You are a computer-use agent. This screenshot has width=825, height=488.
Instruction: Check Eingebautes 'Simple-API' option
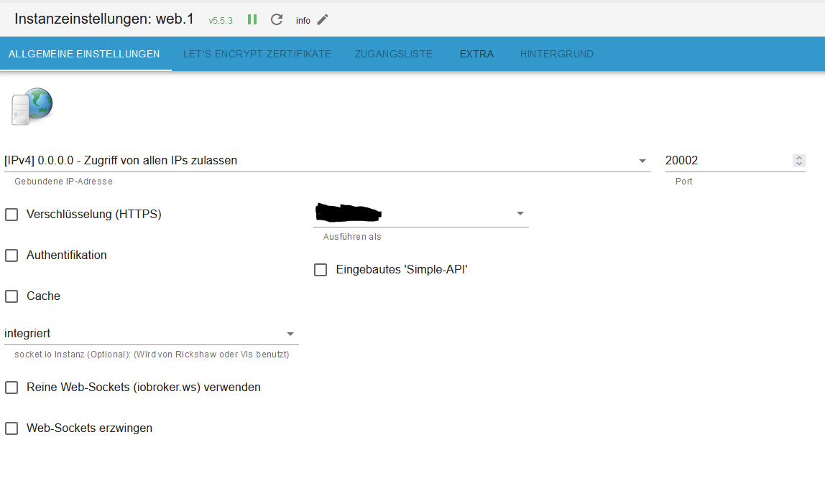click(321, 270)
